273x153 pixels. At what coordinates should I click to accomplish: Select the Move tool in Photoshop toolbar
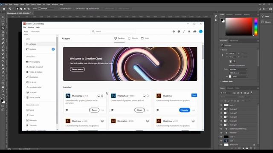pos(3,17)
